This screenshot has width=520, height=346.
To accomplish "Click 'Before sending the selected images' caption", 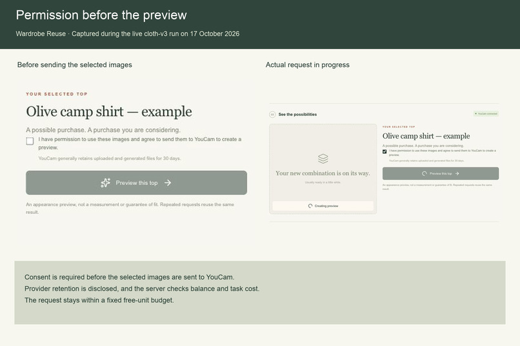I will coord(75,65).
